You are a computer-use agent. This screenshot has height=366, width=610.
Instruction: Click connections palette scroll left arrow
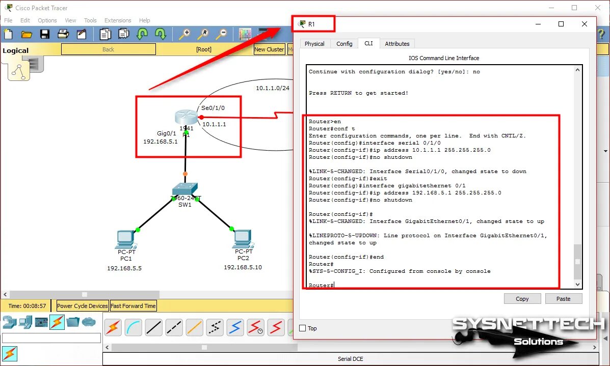[108, 347]
